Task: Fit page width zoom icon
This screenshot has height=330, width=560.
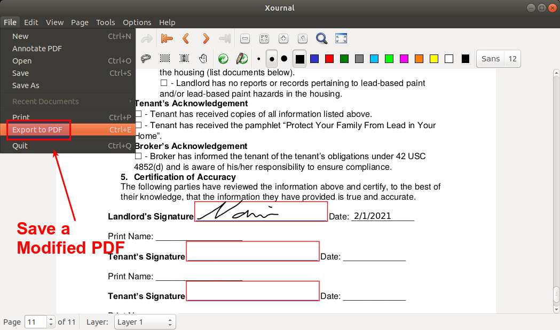Action: click(264, 38)
